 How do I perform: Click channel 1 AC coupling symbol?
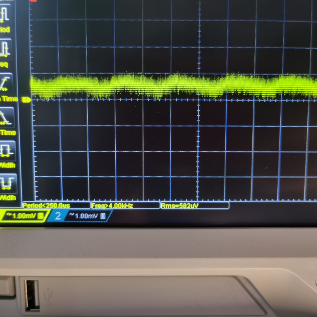pyautogui.click(x=9, y=214)
